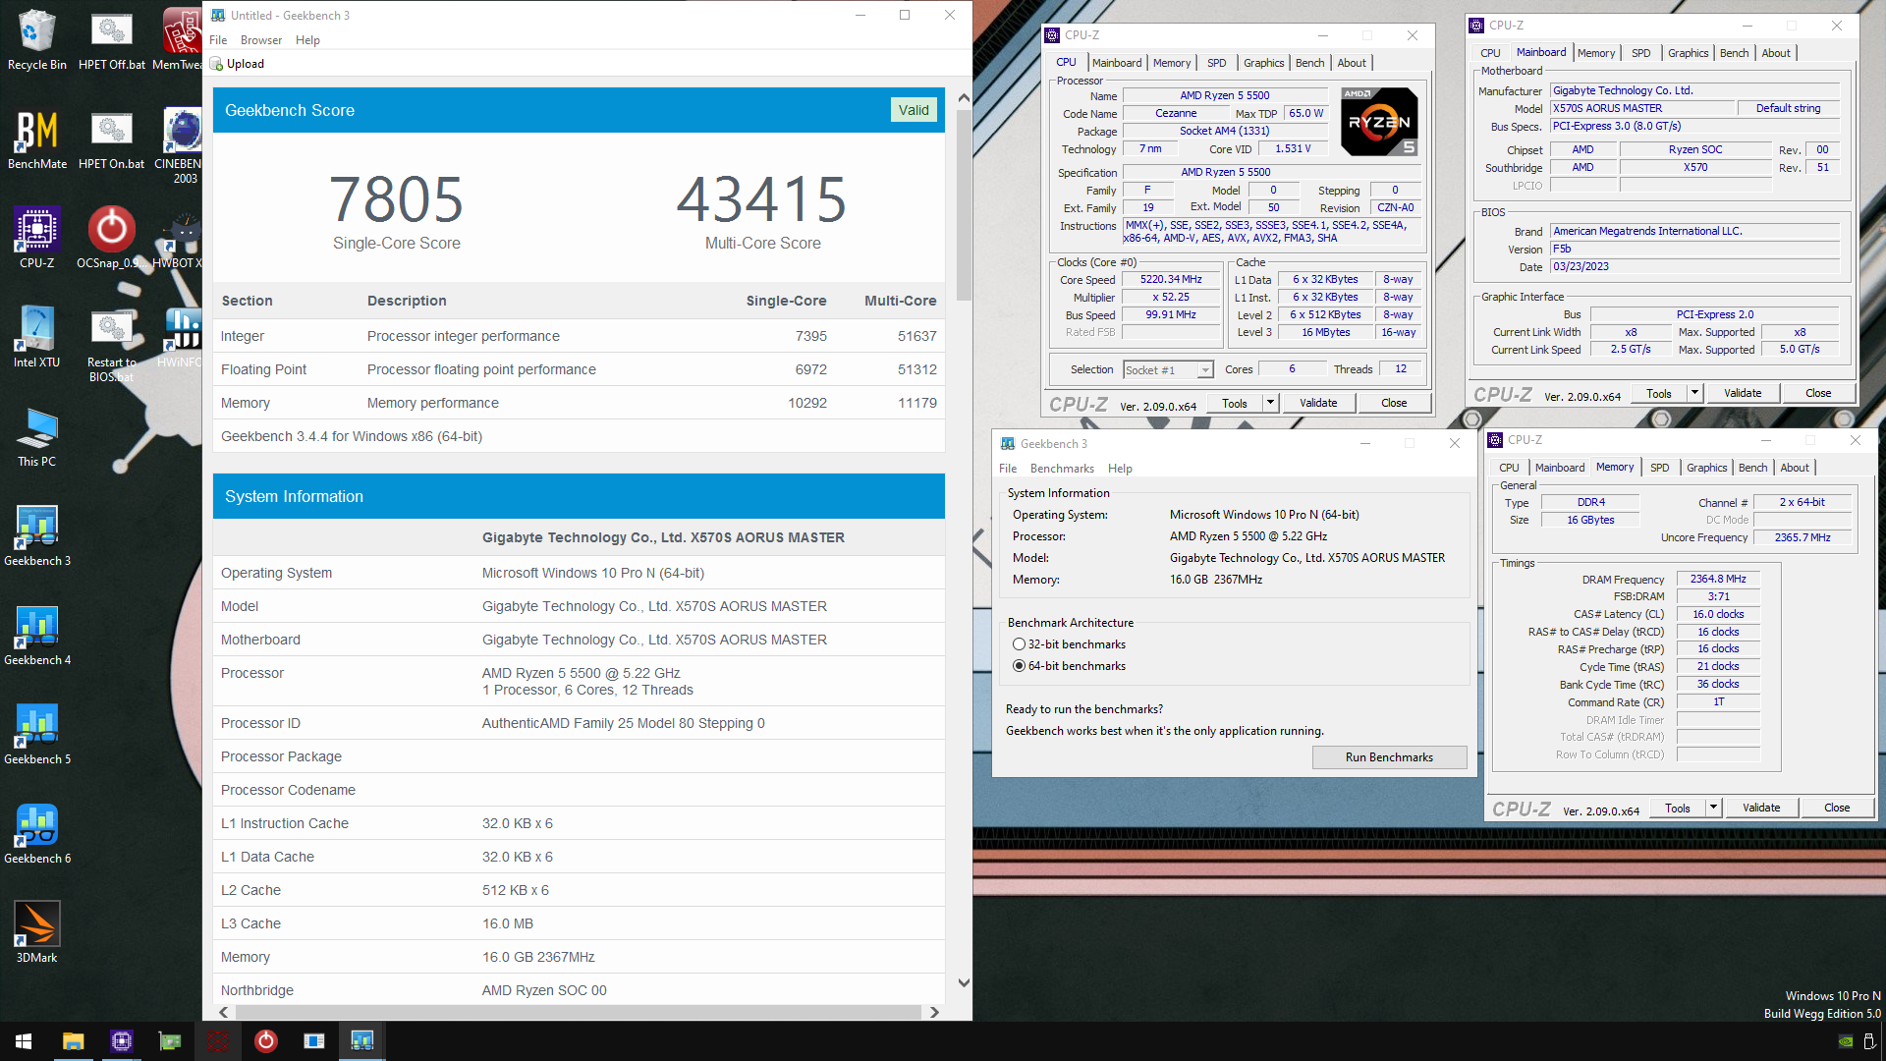This screenshot has height=1061, width=1886.
Task: Click the horizontal scrollbar track
Action: point(578,1012)
